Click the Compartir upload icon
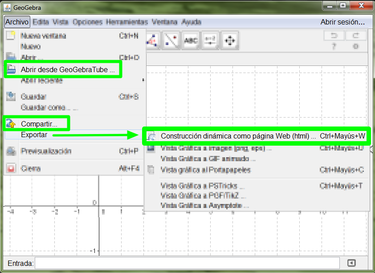Viewport: 375px width, 273px height. [x=11, y=123]
